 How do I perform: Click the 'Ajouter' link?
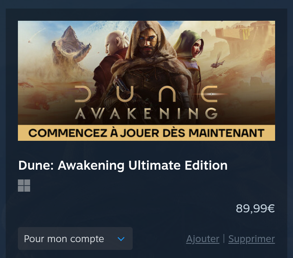pyautogui.click(x=203, y=239)
